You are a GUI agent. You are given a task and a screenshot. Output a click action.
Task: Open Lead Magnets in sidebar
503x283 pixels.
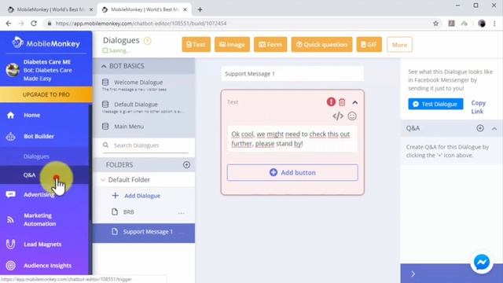42,244
